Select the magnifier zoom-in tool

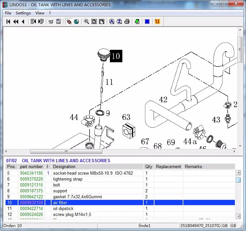click(x=87, y=22)
